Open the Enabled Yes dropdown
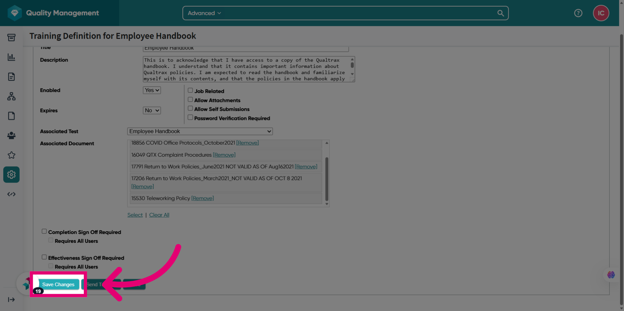This screenshot has height=311, width=624. pyautogui.click(x=152, y=90)
